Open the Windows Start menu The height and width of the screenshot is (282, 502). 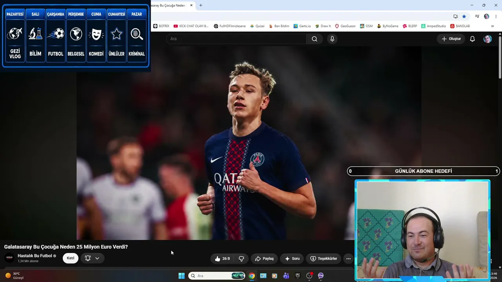182,276
